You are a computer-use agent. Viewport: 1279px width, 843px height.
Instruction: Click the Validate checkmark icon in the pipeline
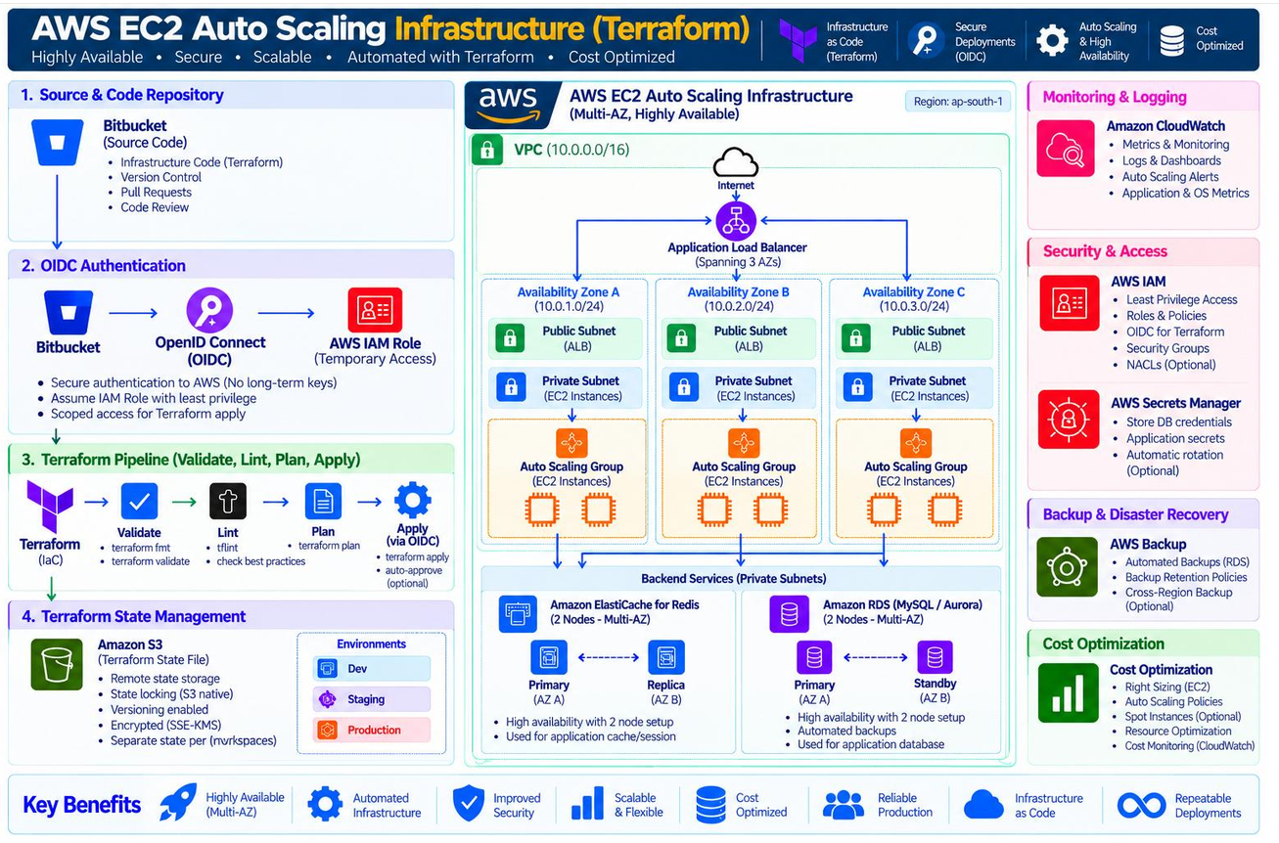point(139,501)
